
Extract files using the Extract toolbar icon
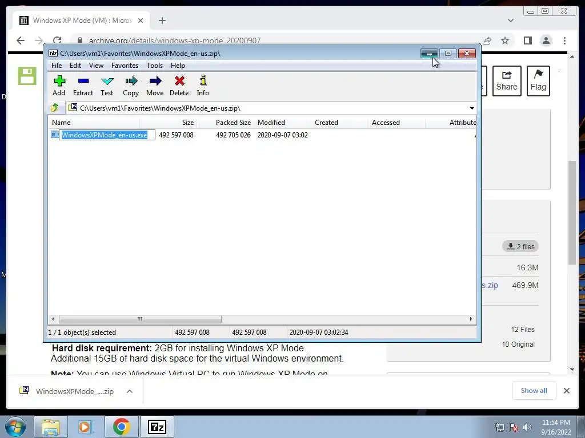83,86
